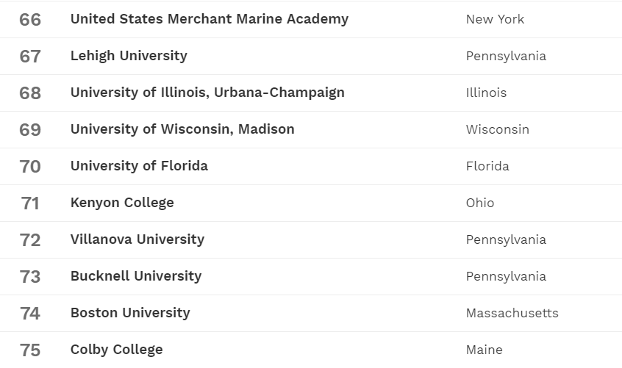
Task: Select rank number 71
Action: (30, 203)
